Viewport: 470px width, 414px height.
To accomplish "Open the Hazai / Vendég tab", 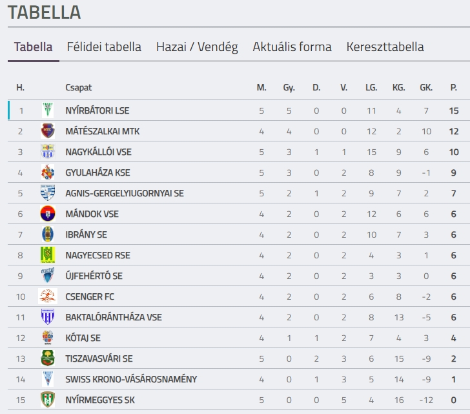I will click(197, 47).
